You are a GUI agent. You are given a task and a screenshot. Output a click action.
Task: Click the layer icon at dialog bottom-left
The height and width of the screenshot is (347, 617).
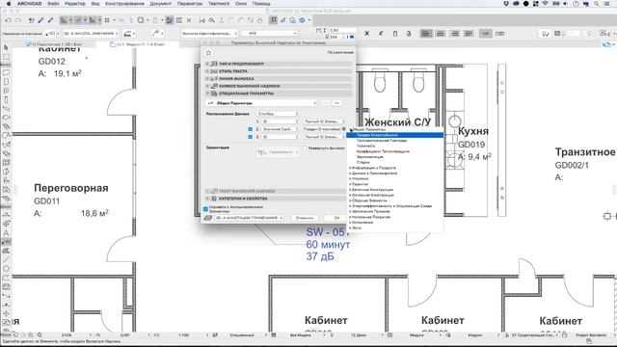[x=208, y=218]
